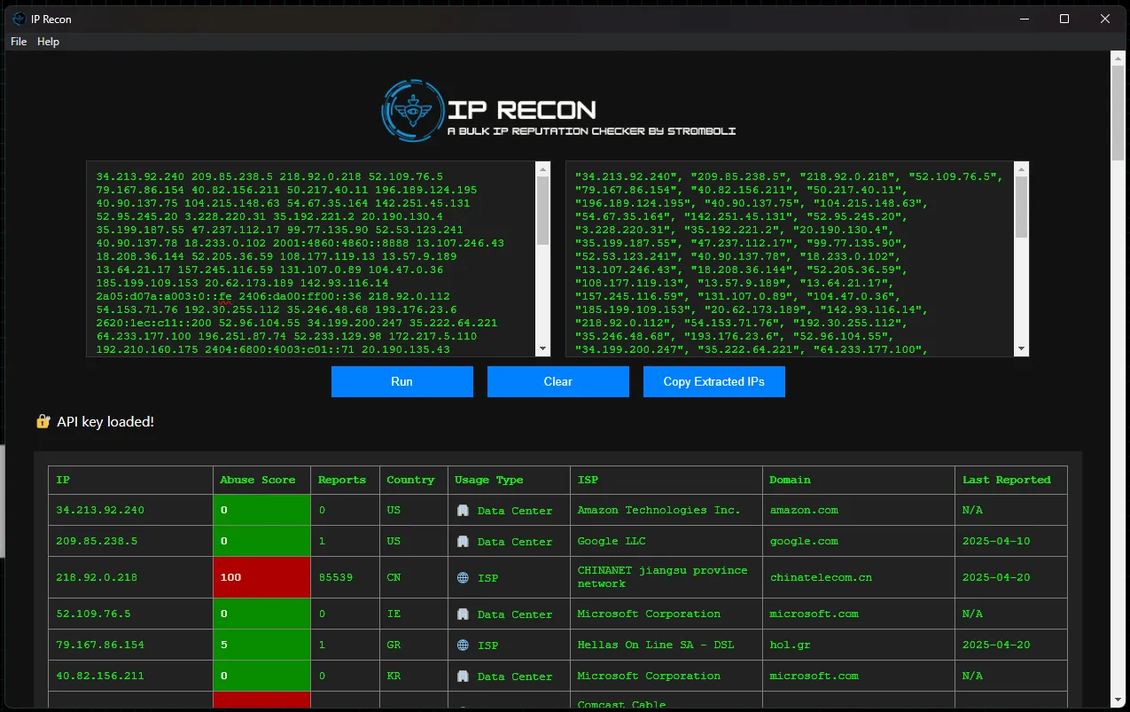
Task: Click the Data Center icon in the 52.109.76.5 row
Action: (463, 614)
